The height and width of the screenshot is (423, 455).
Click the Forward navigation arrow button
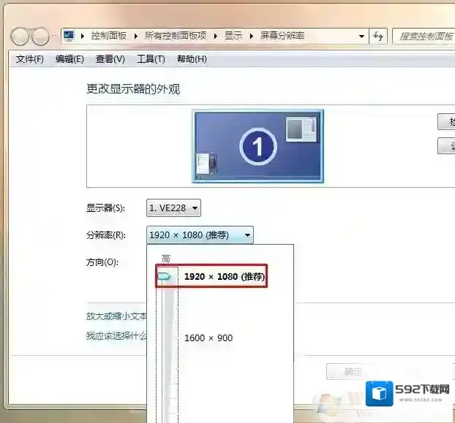click(40, 36)
